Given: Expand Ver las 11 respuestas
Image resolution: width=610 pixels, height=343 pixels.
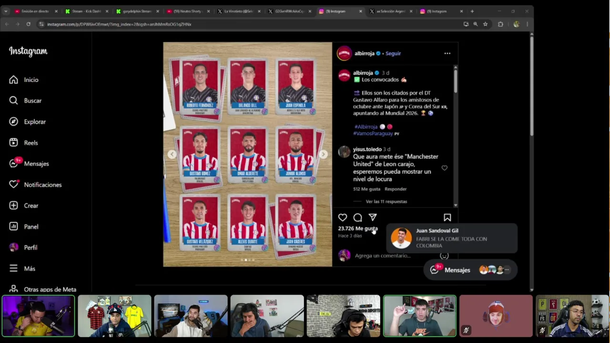Looking at the screenshot, I should pyautogui.click(x=386, y=202).
